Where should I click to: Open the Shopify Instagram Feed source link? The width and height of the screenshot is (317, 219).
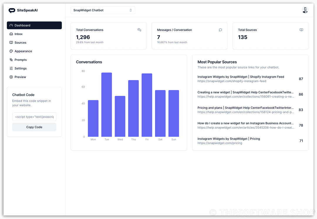(232, 81)
